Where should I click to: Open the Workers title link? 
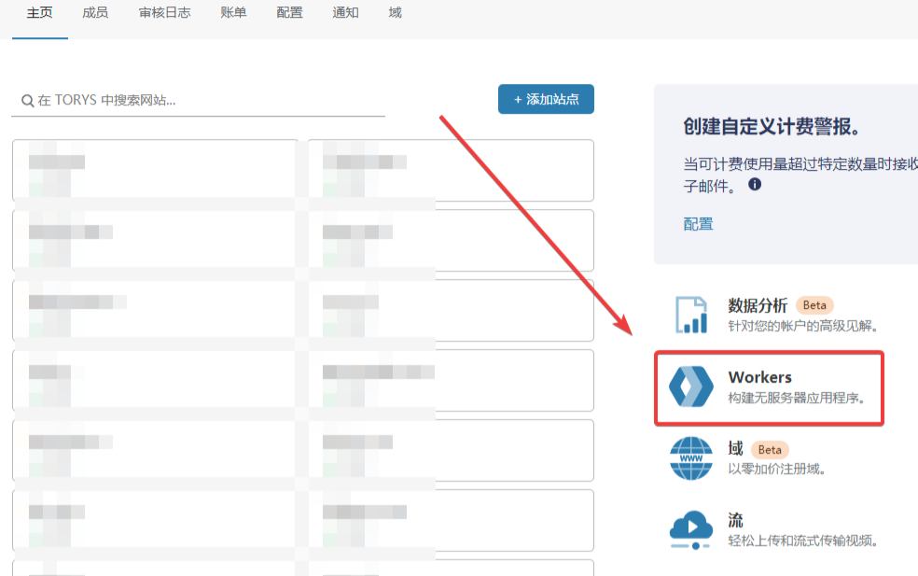coord(759,377)
